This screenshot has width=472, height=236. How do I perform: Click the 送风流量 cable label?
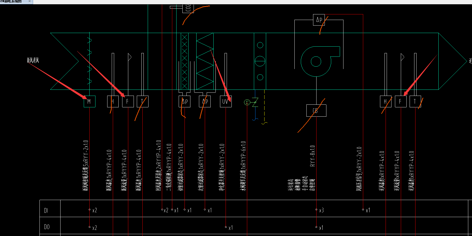397,171
